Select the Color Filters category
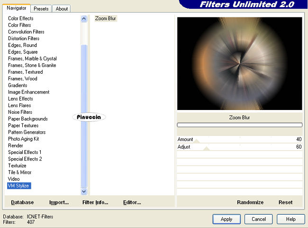The height and width of the screenshot is (228, 308). click(x=19, y=25)
